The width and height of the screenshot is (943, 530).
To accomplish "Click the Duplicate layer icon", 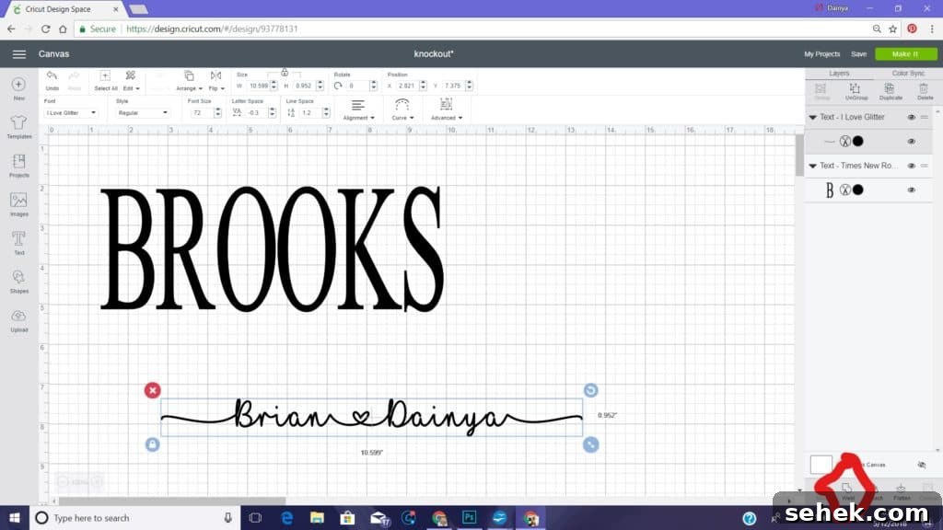I will pos(891,91).
